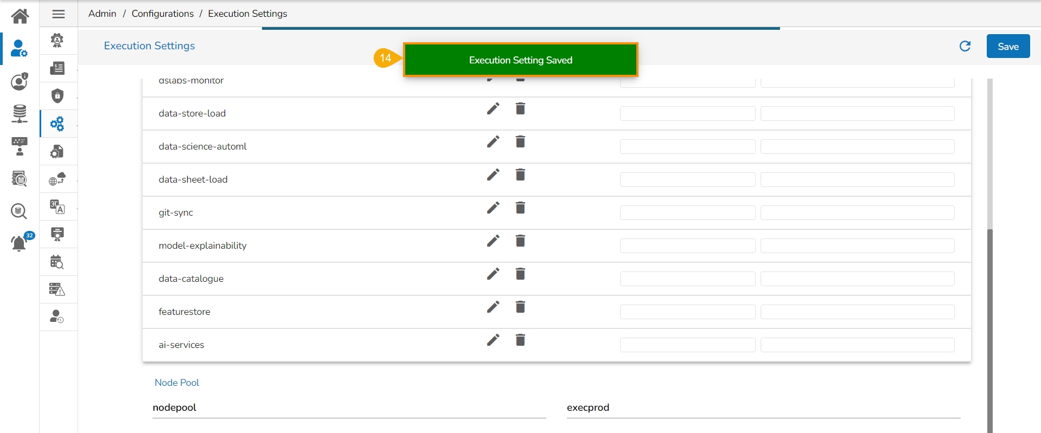Select the Configurations gears icon
This screenshot has height=433, width=1041.
[57, 124]
